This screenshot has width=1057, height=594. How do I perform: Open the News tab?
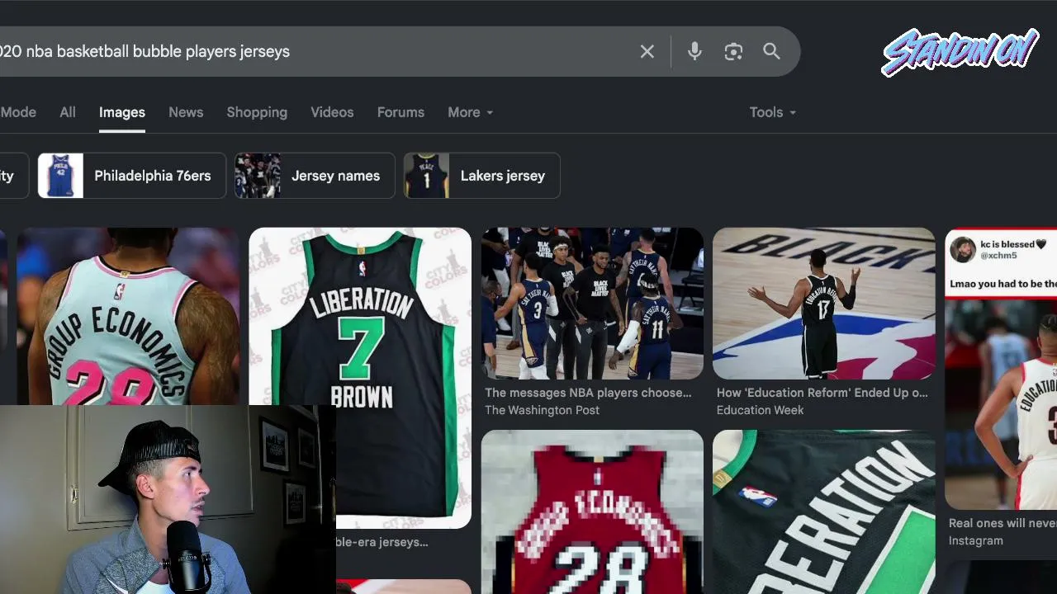(186, 112)
